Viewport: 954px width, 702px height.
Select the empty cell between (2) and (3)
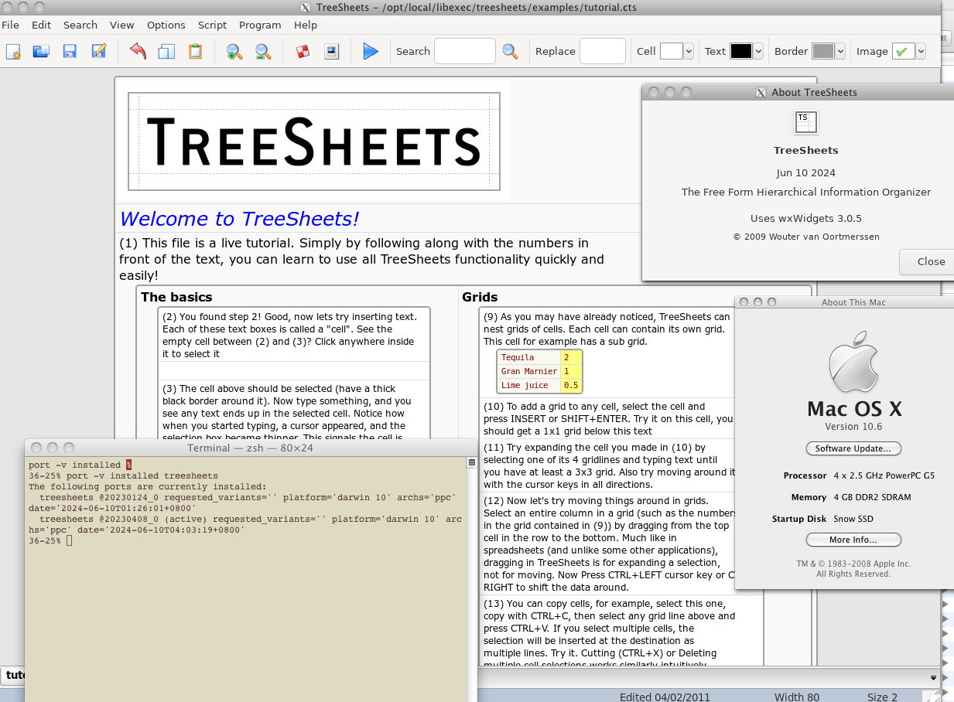click(x=293, y=370)
